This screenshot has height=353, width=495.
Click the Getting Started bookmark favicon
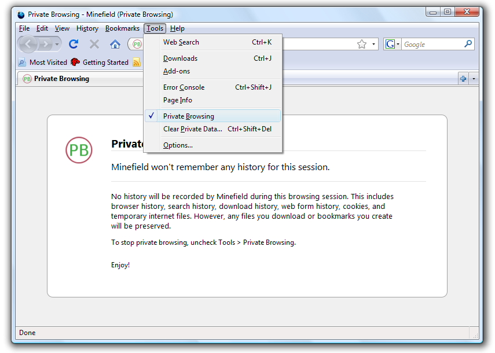pos(75,62)
